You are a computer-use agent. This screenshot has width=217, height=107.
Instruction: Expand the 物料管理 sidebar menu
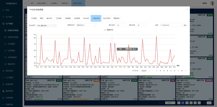point(11,71)
